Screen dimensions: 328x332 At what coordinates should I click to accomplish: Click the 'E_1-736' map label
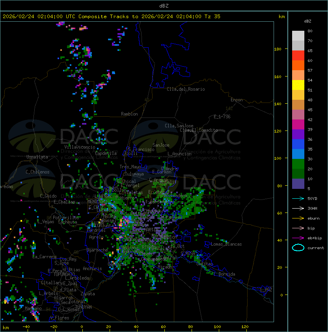pyautogui.click(x=222, y=117)
